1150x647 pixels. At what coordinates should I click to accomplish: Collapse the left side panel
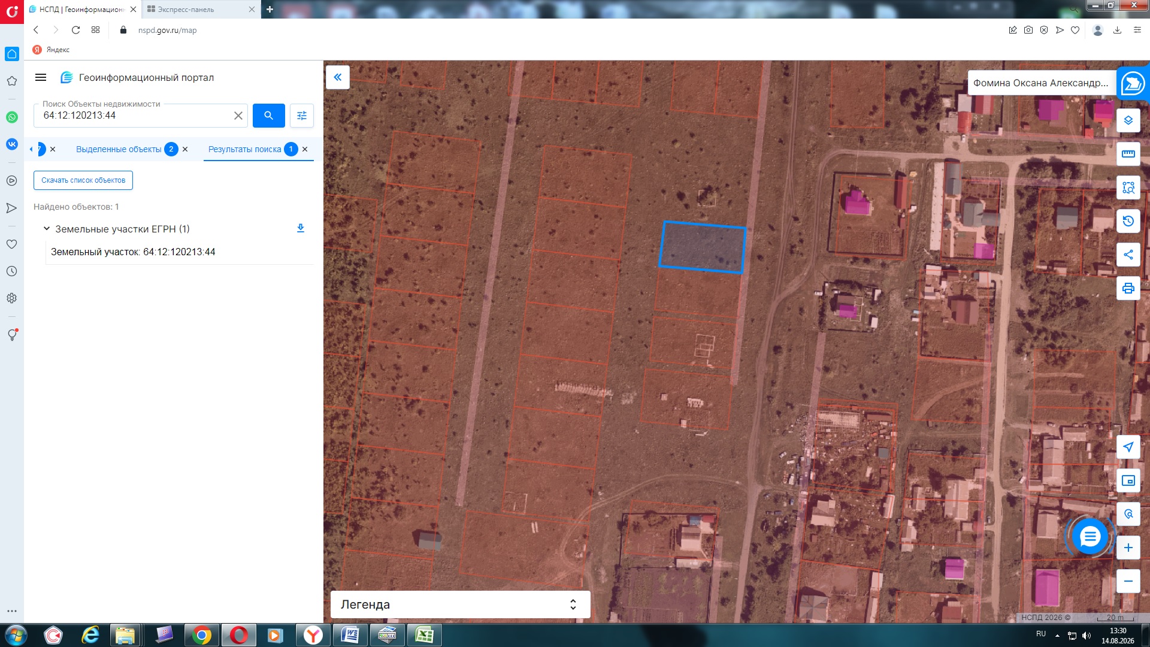(338, 77)
